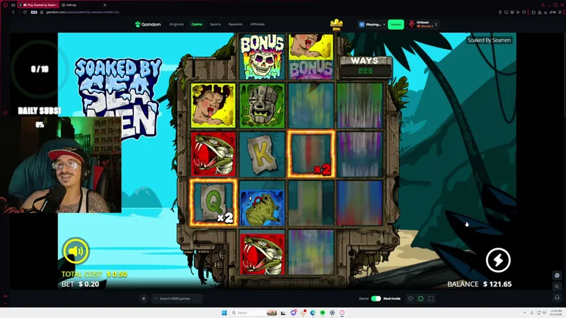Focus the Search games field
Screen dimensions: 566x318
pos(177,299)
